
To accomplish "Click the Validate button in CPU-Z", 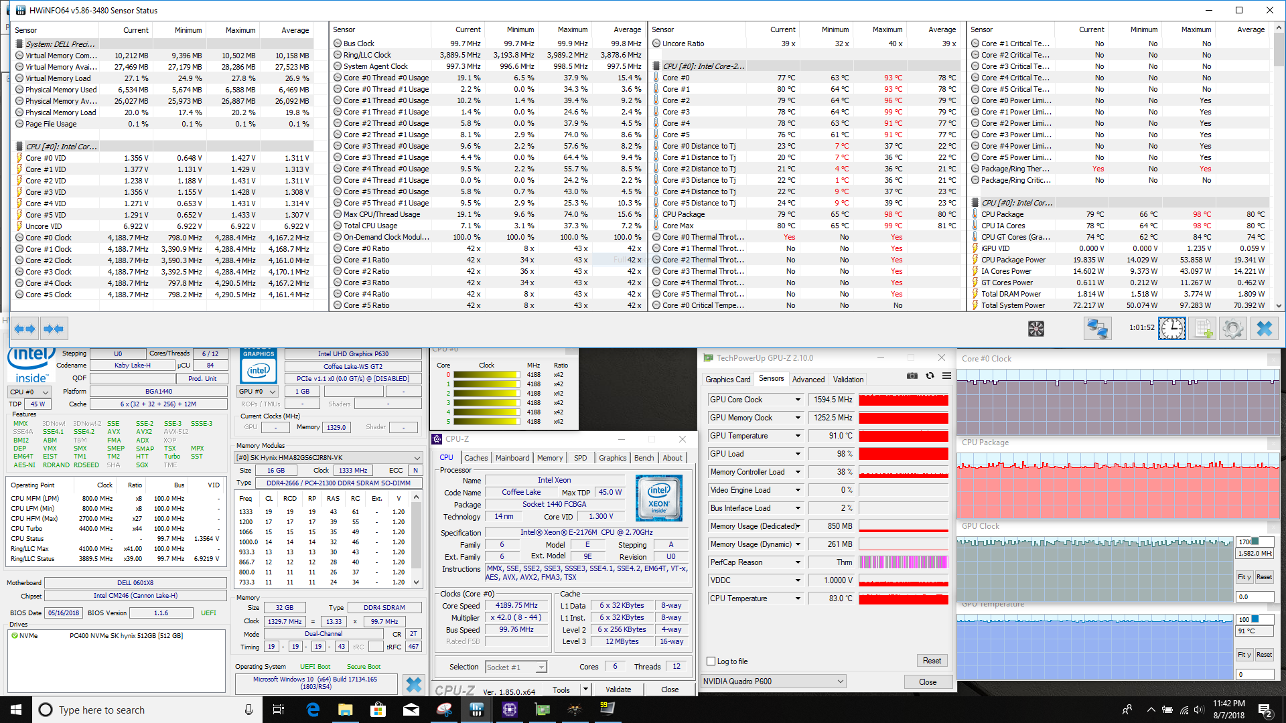I will tap(618, 690).
